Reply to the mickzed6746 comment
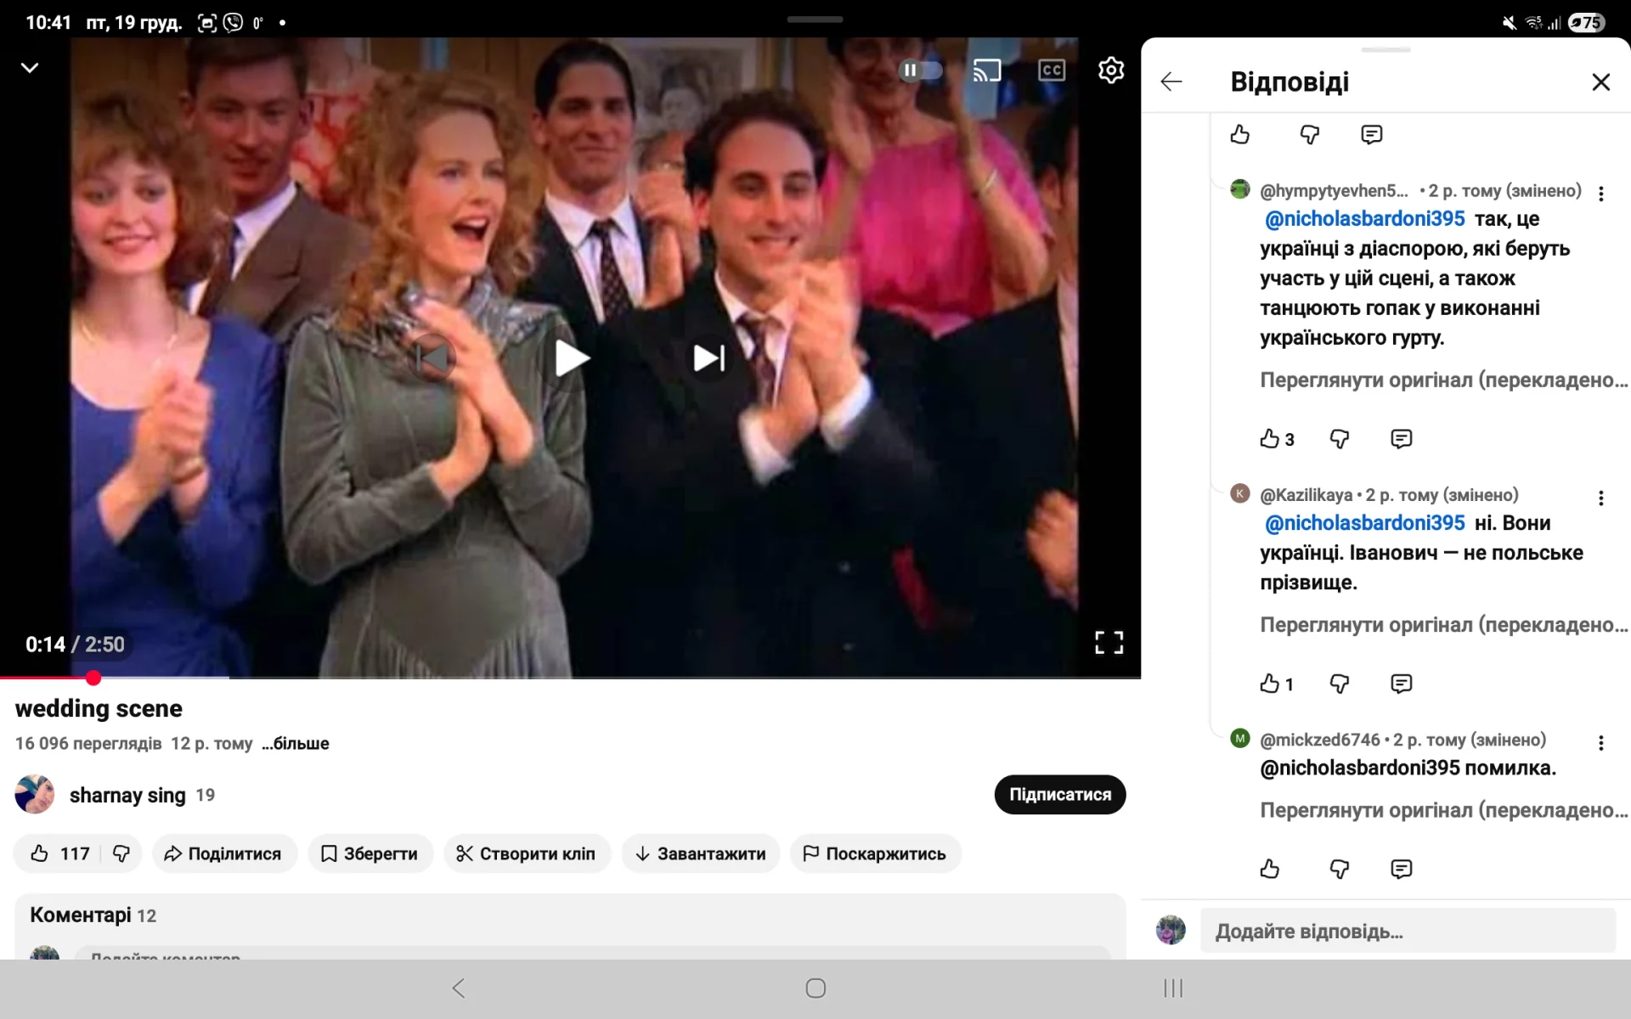The image size is (1631, 1019). [x=1401, y=869]
